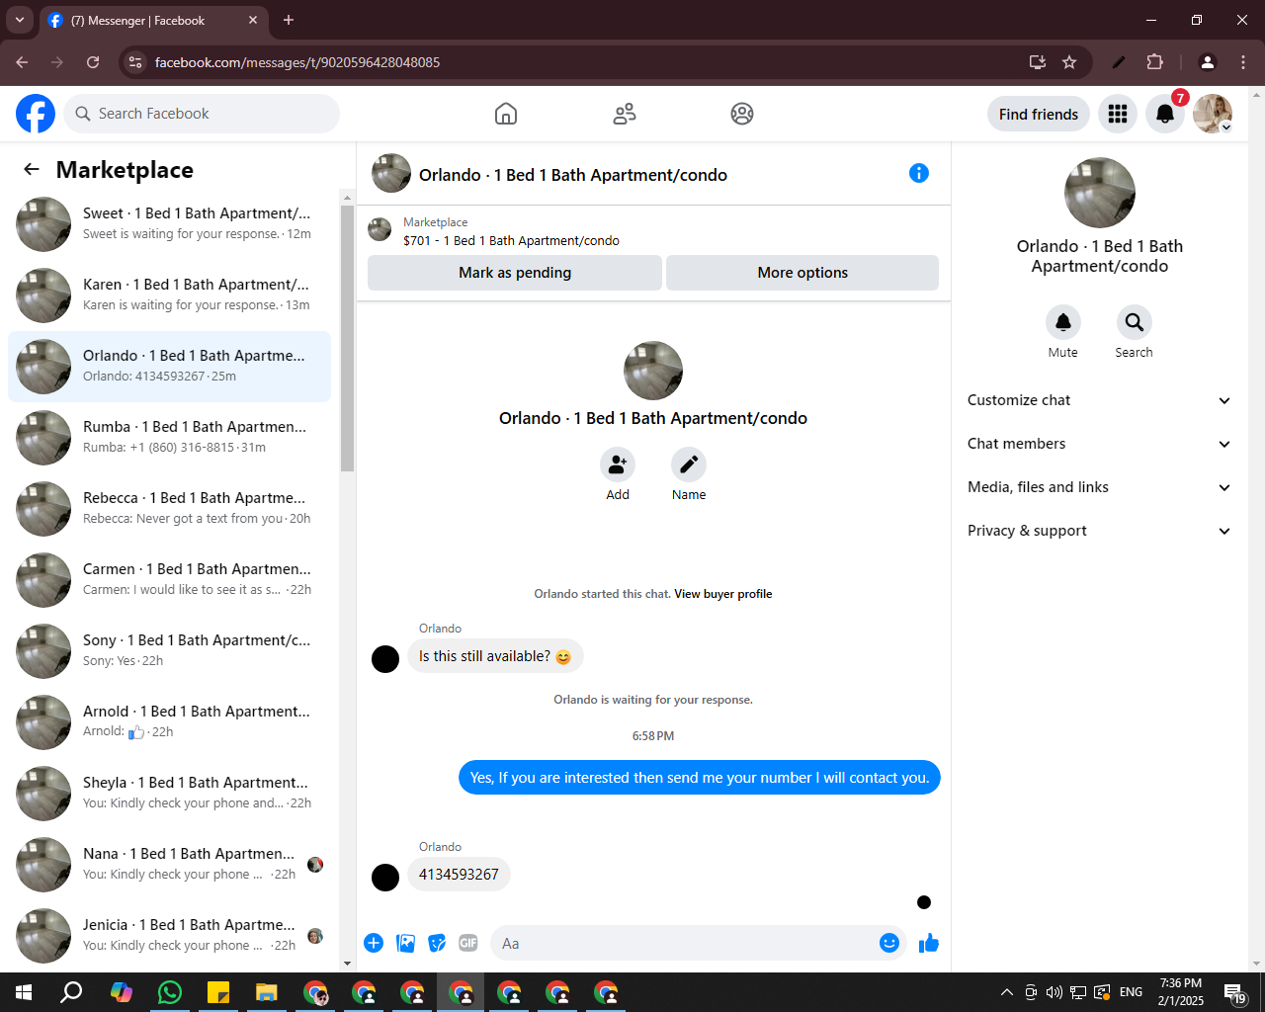
Task: Bookmark this page with the star icon
Action: click(1069, 62)
